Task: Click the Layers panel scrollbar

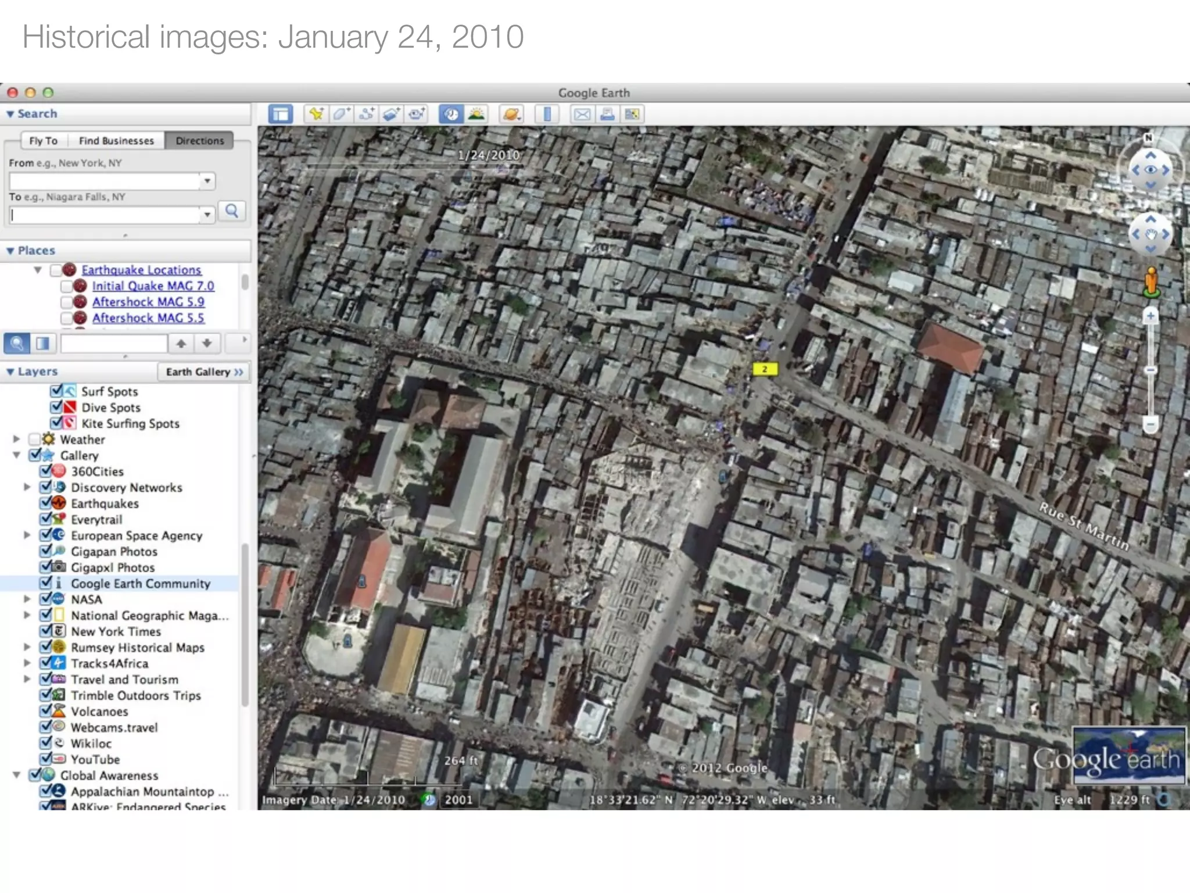Action: pyautogui.click(x=245, y=624)
